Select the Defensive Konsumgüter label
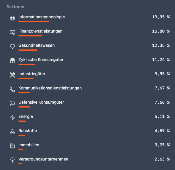This screenshot has width=175, height=170. pos(41,102)
